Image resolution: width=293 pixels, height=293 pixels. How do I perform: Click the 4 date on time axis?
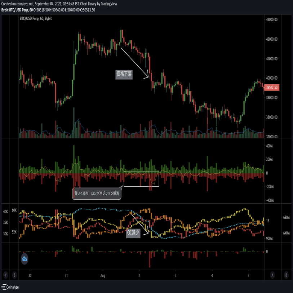[212, 275]
